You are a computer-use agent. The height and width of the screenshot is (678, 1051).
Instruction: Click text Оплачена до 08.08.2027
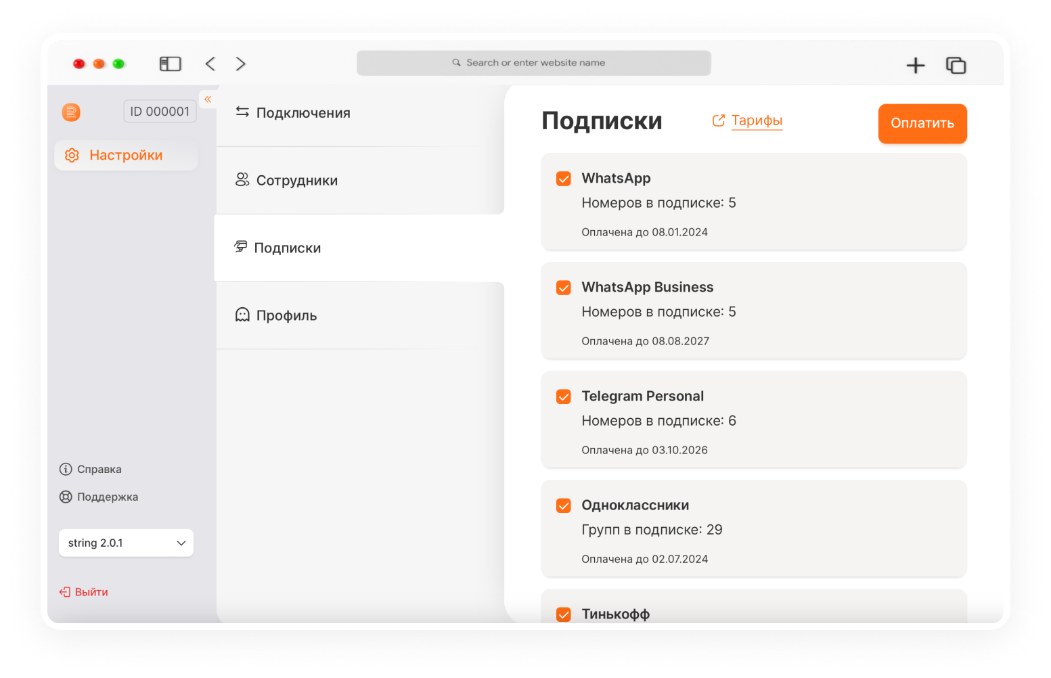[645, 341]
